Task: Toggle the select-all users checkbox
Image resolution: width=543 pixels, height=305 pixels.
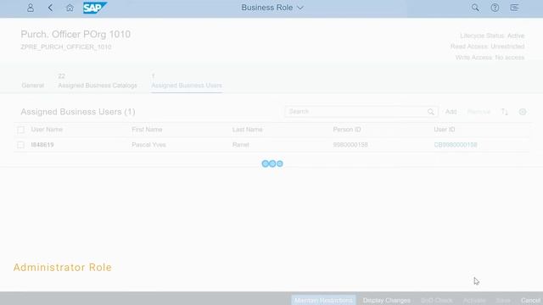Action: tap(20, 130)
